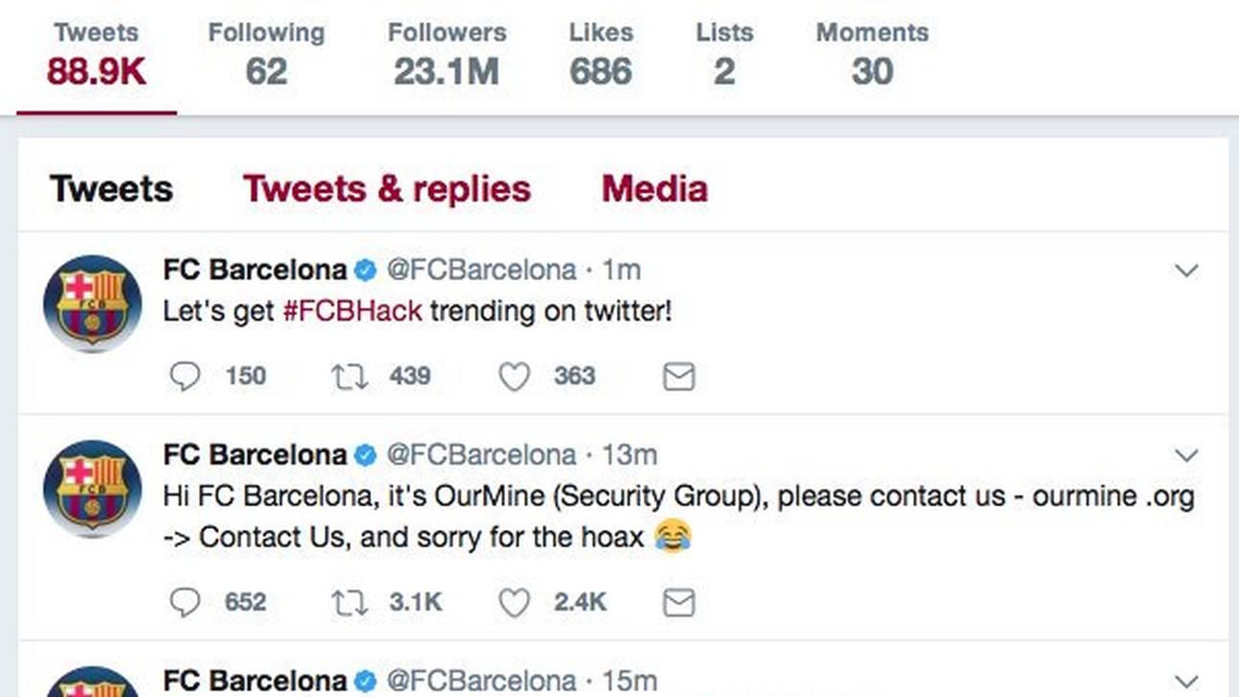Viewport: 1239px width, 697px height.
Task: View the Following 62 accounts
Action: [266, 56]
